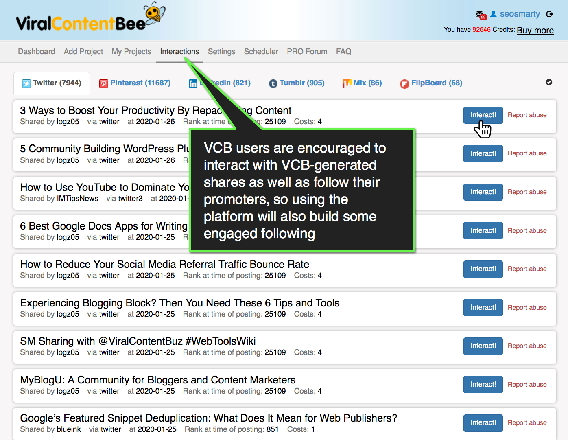The width and height of the screenshot is (568, 440).
Task: Report abuse on 5 Community Building WordPress
Action: (527, 153)
